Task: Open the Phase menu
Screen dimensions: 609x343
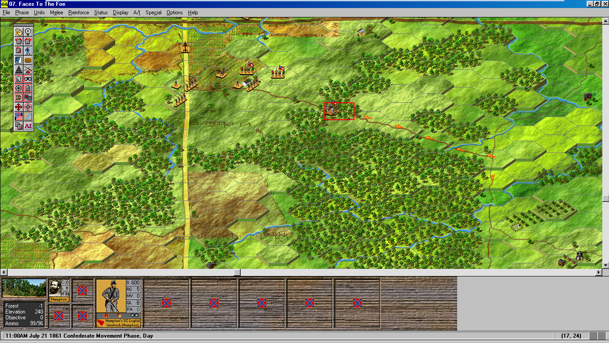Action: [x=22, y=13]
